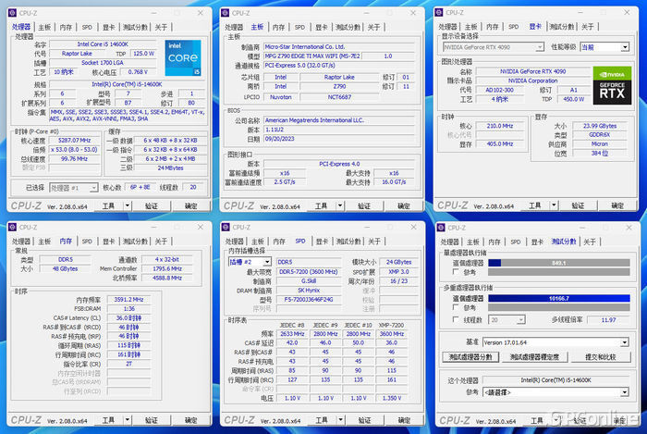
Task: Click the 测试处理器稳定度 button
Action: pos(534,357)
